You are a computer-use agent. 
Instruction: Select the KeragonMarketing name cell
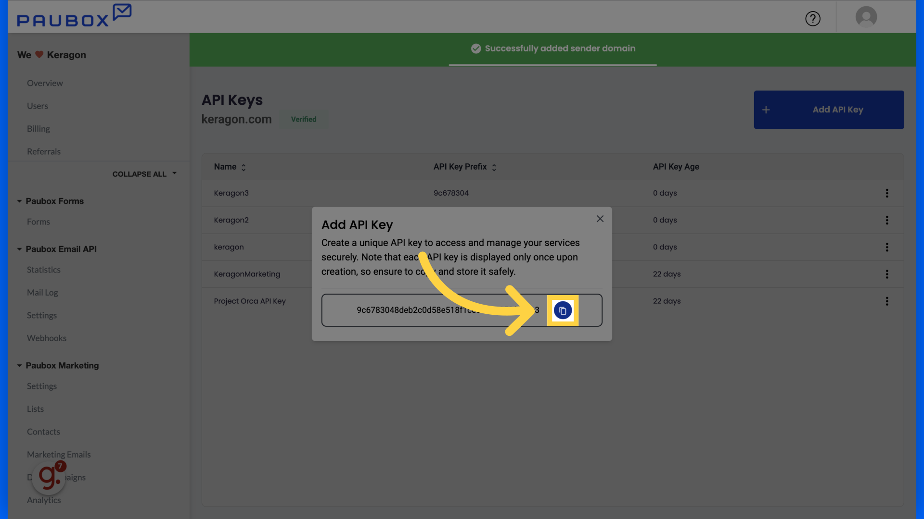(247, 274)
